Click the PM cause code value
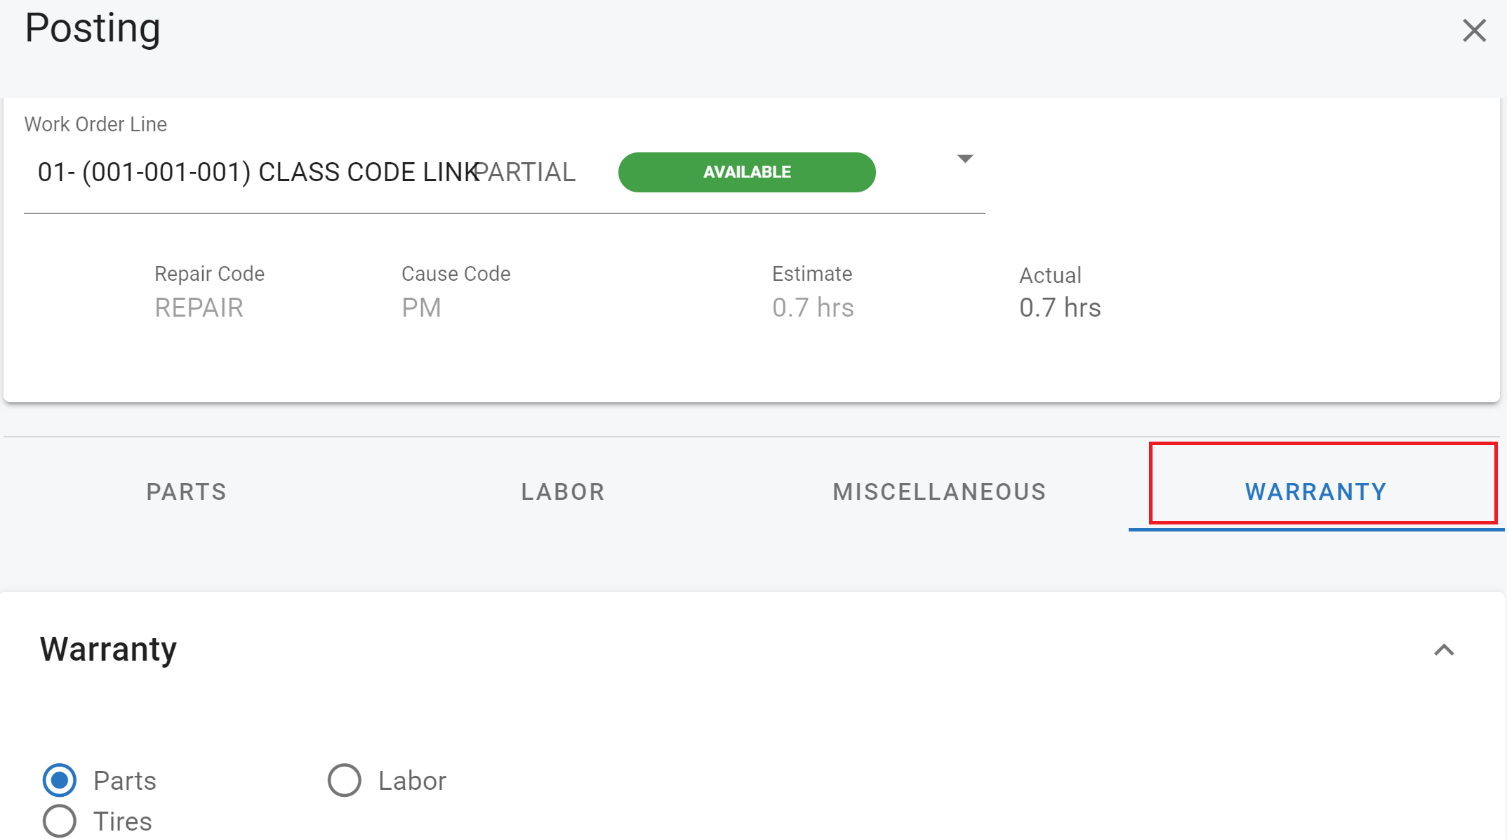 pos(421,308)
